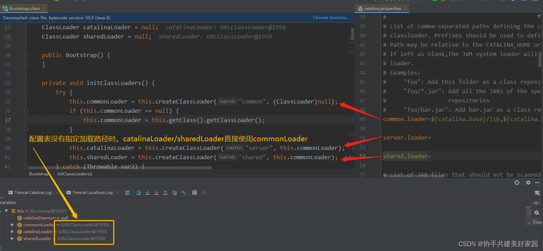Open the debug tool window settings gear

528,183
